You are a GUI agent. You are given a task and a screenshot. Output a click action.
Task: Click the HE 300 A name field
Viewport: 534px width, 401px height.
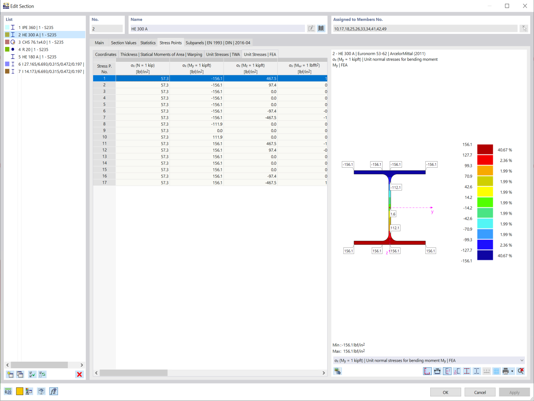pyautogui.click(x=217, y=29)
